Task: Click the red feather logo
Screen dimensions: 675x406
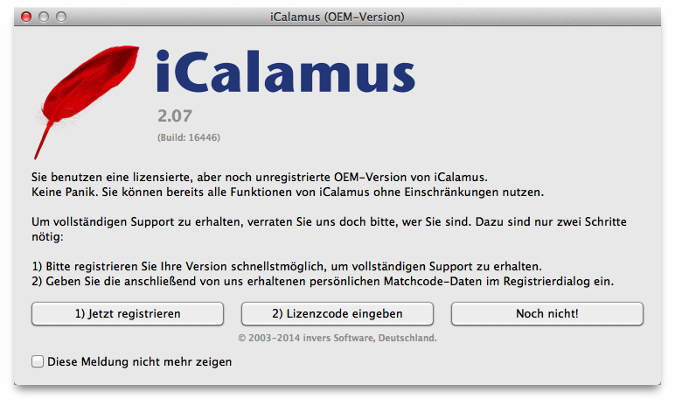Action: point(87,102)
